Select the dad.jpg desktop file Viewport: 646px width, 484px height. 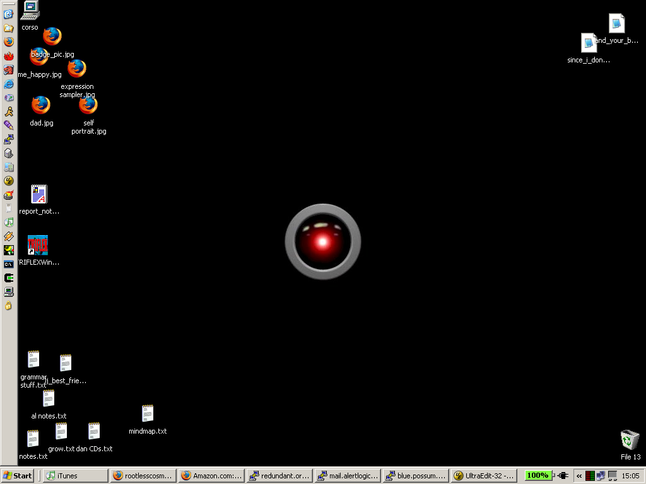41,105
